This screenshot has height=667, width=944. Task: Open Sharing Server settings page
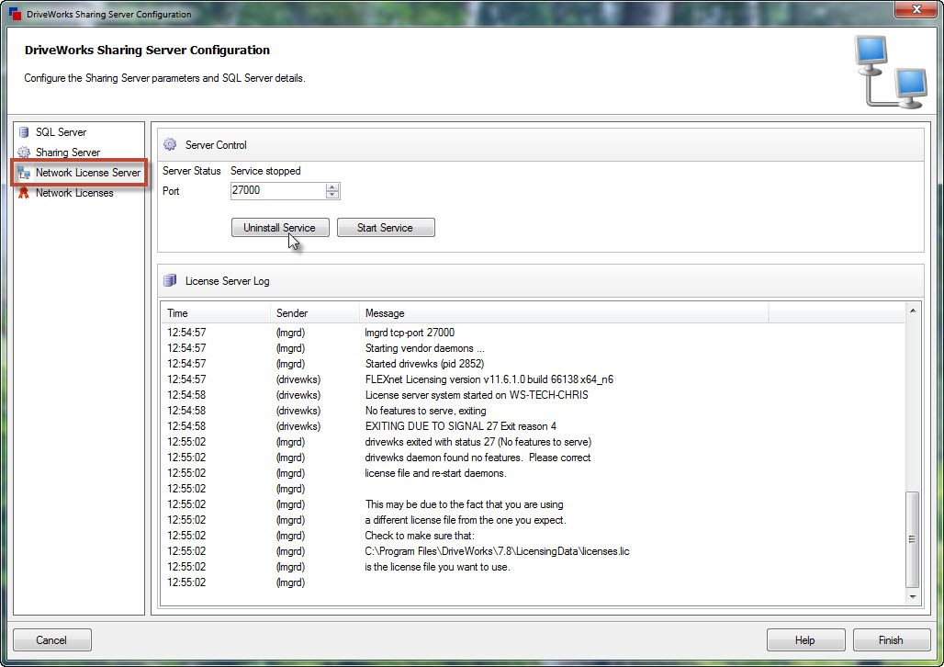67,153
